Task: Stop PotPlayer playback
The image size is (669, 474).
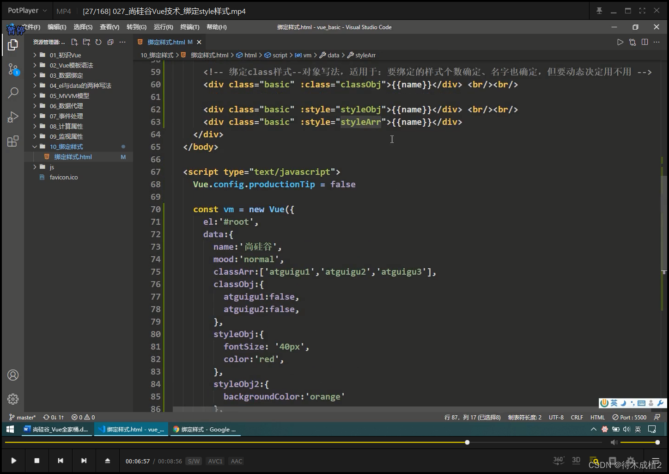Action: 37,461
